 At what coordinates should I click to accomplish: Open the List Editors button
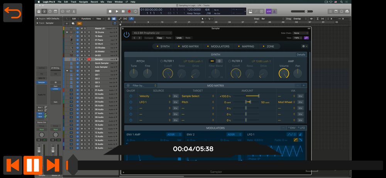(330, 11)
